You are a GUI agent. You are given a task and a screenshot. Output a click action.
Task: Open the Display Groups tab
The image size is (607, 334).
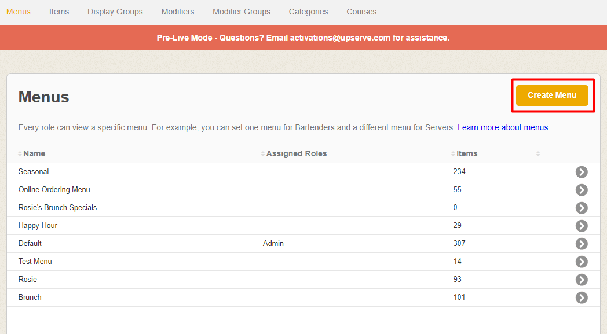coord(115,12)
